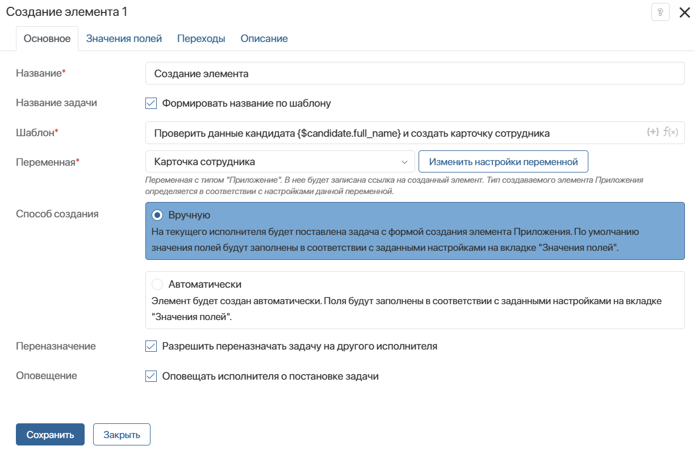Open the Переходы tab
Screen dimensions: 694x450
click(201, 39)
